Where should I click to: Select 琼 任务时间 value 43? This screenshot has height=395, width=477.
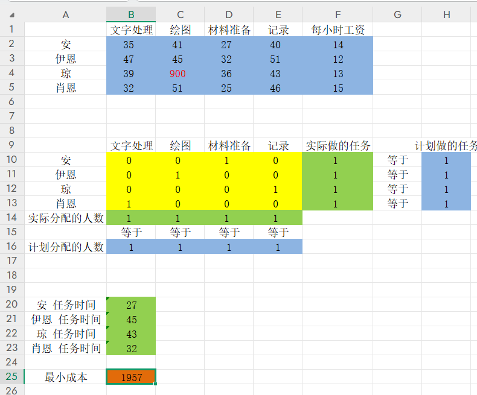point(131,333)
